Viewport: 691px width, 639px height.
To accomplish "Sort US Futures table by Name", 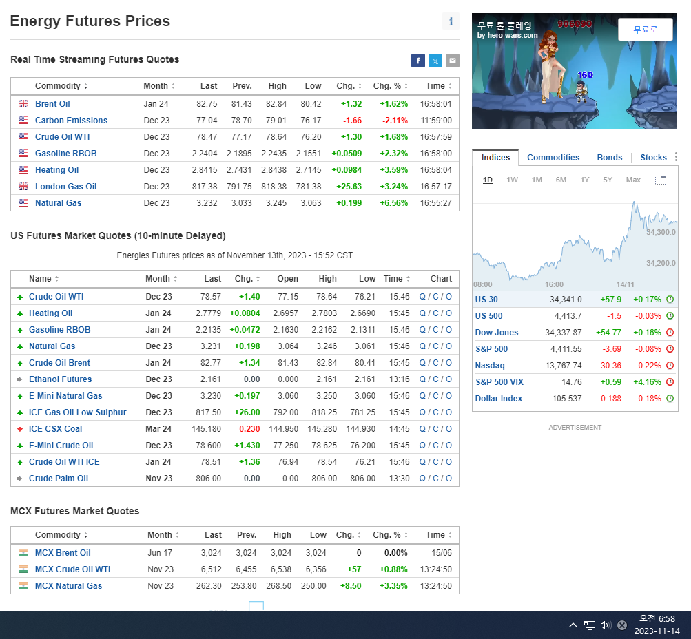I will (43, 279).
